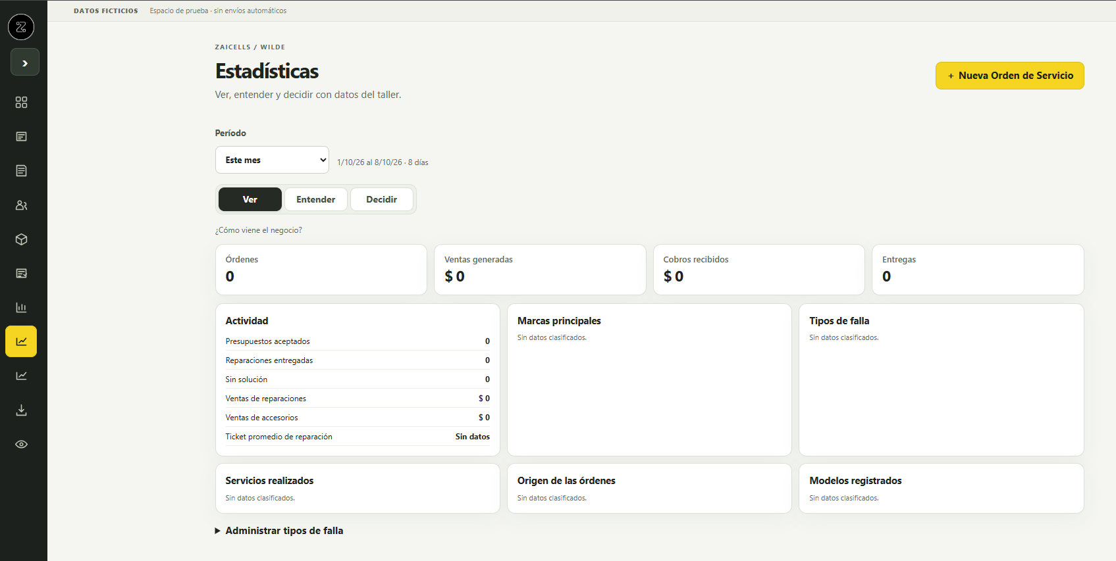Click the eye icon in the sidebar
The image size is (1116, 561).
[21, 445]
